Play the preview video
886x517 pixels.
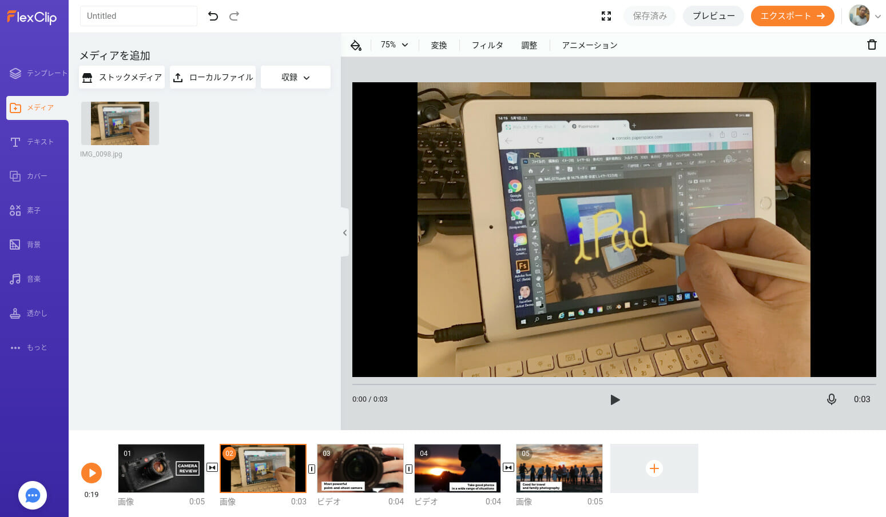[615, 400]
